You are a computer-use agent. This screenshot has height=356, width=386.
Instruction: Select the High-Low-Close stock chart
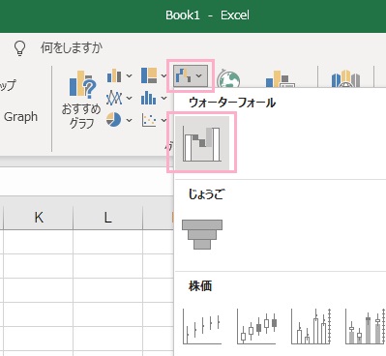tap(202, 326)
